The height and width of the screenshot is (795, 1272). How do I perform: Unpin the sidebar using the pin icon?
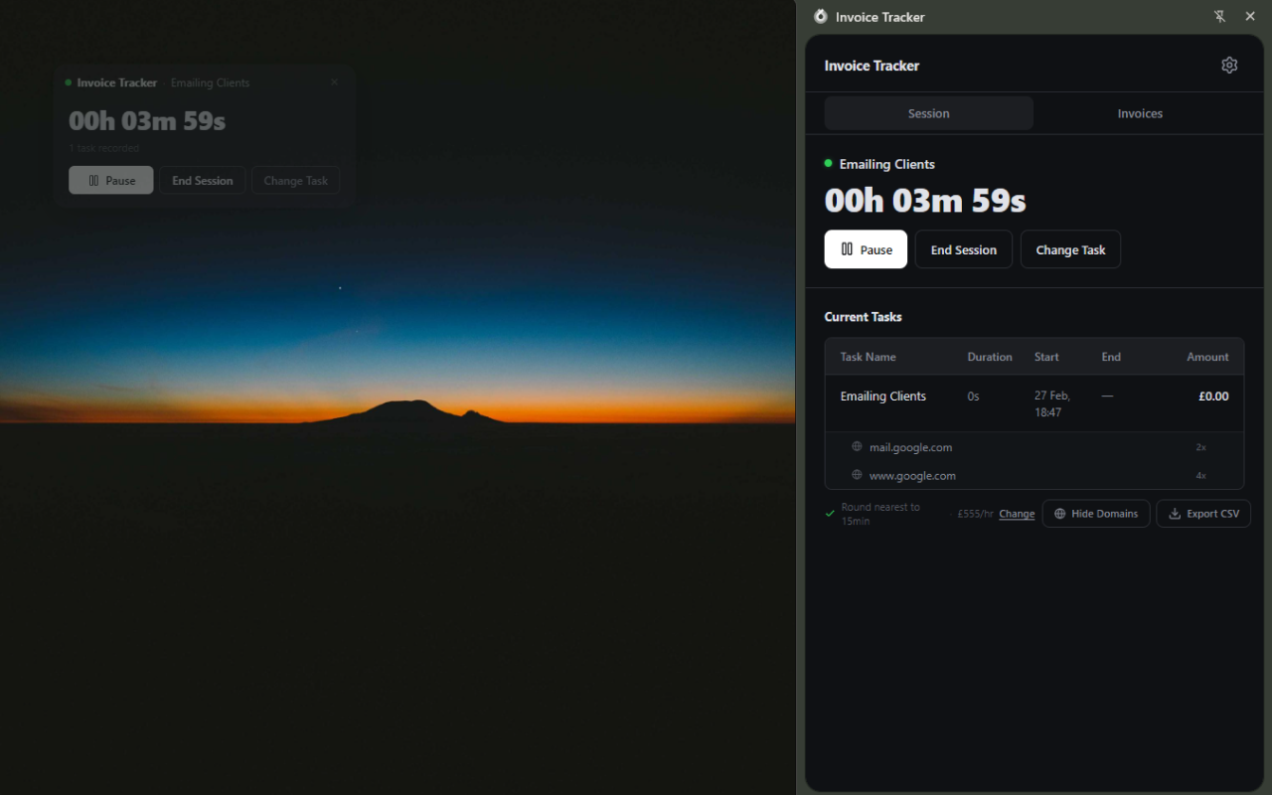(1219, 16)
